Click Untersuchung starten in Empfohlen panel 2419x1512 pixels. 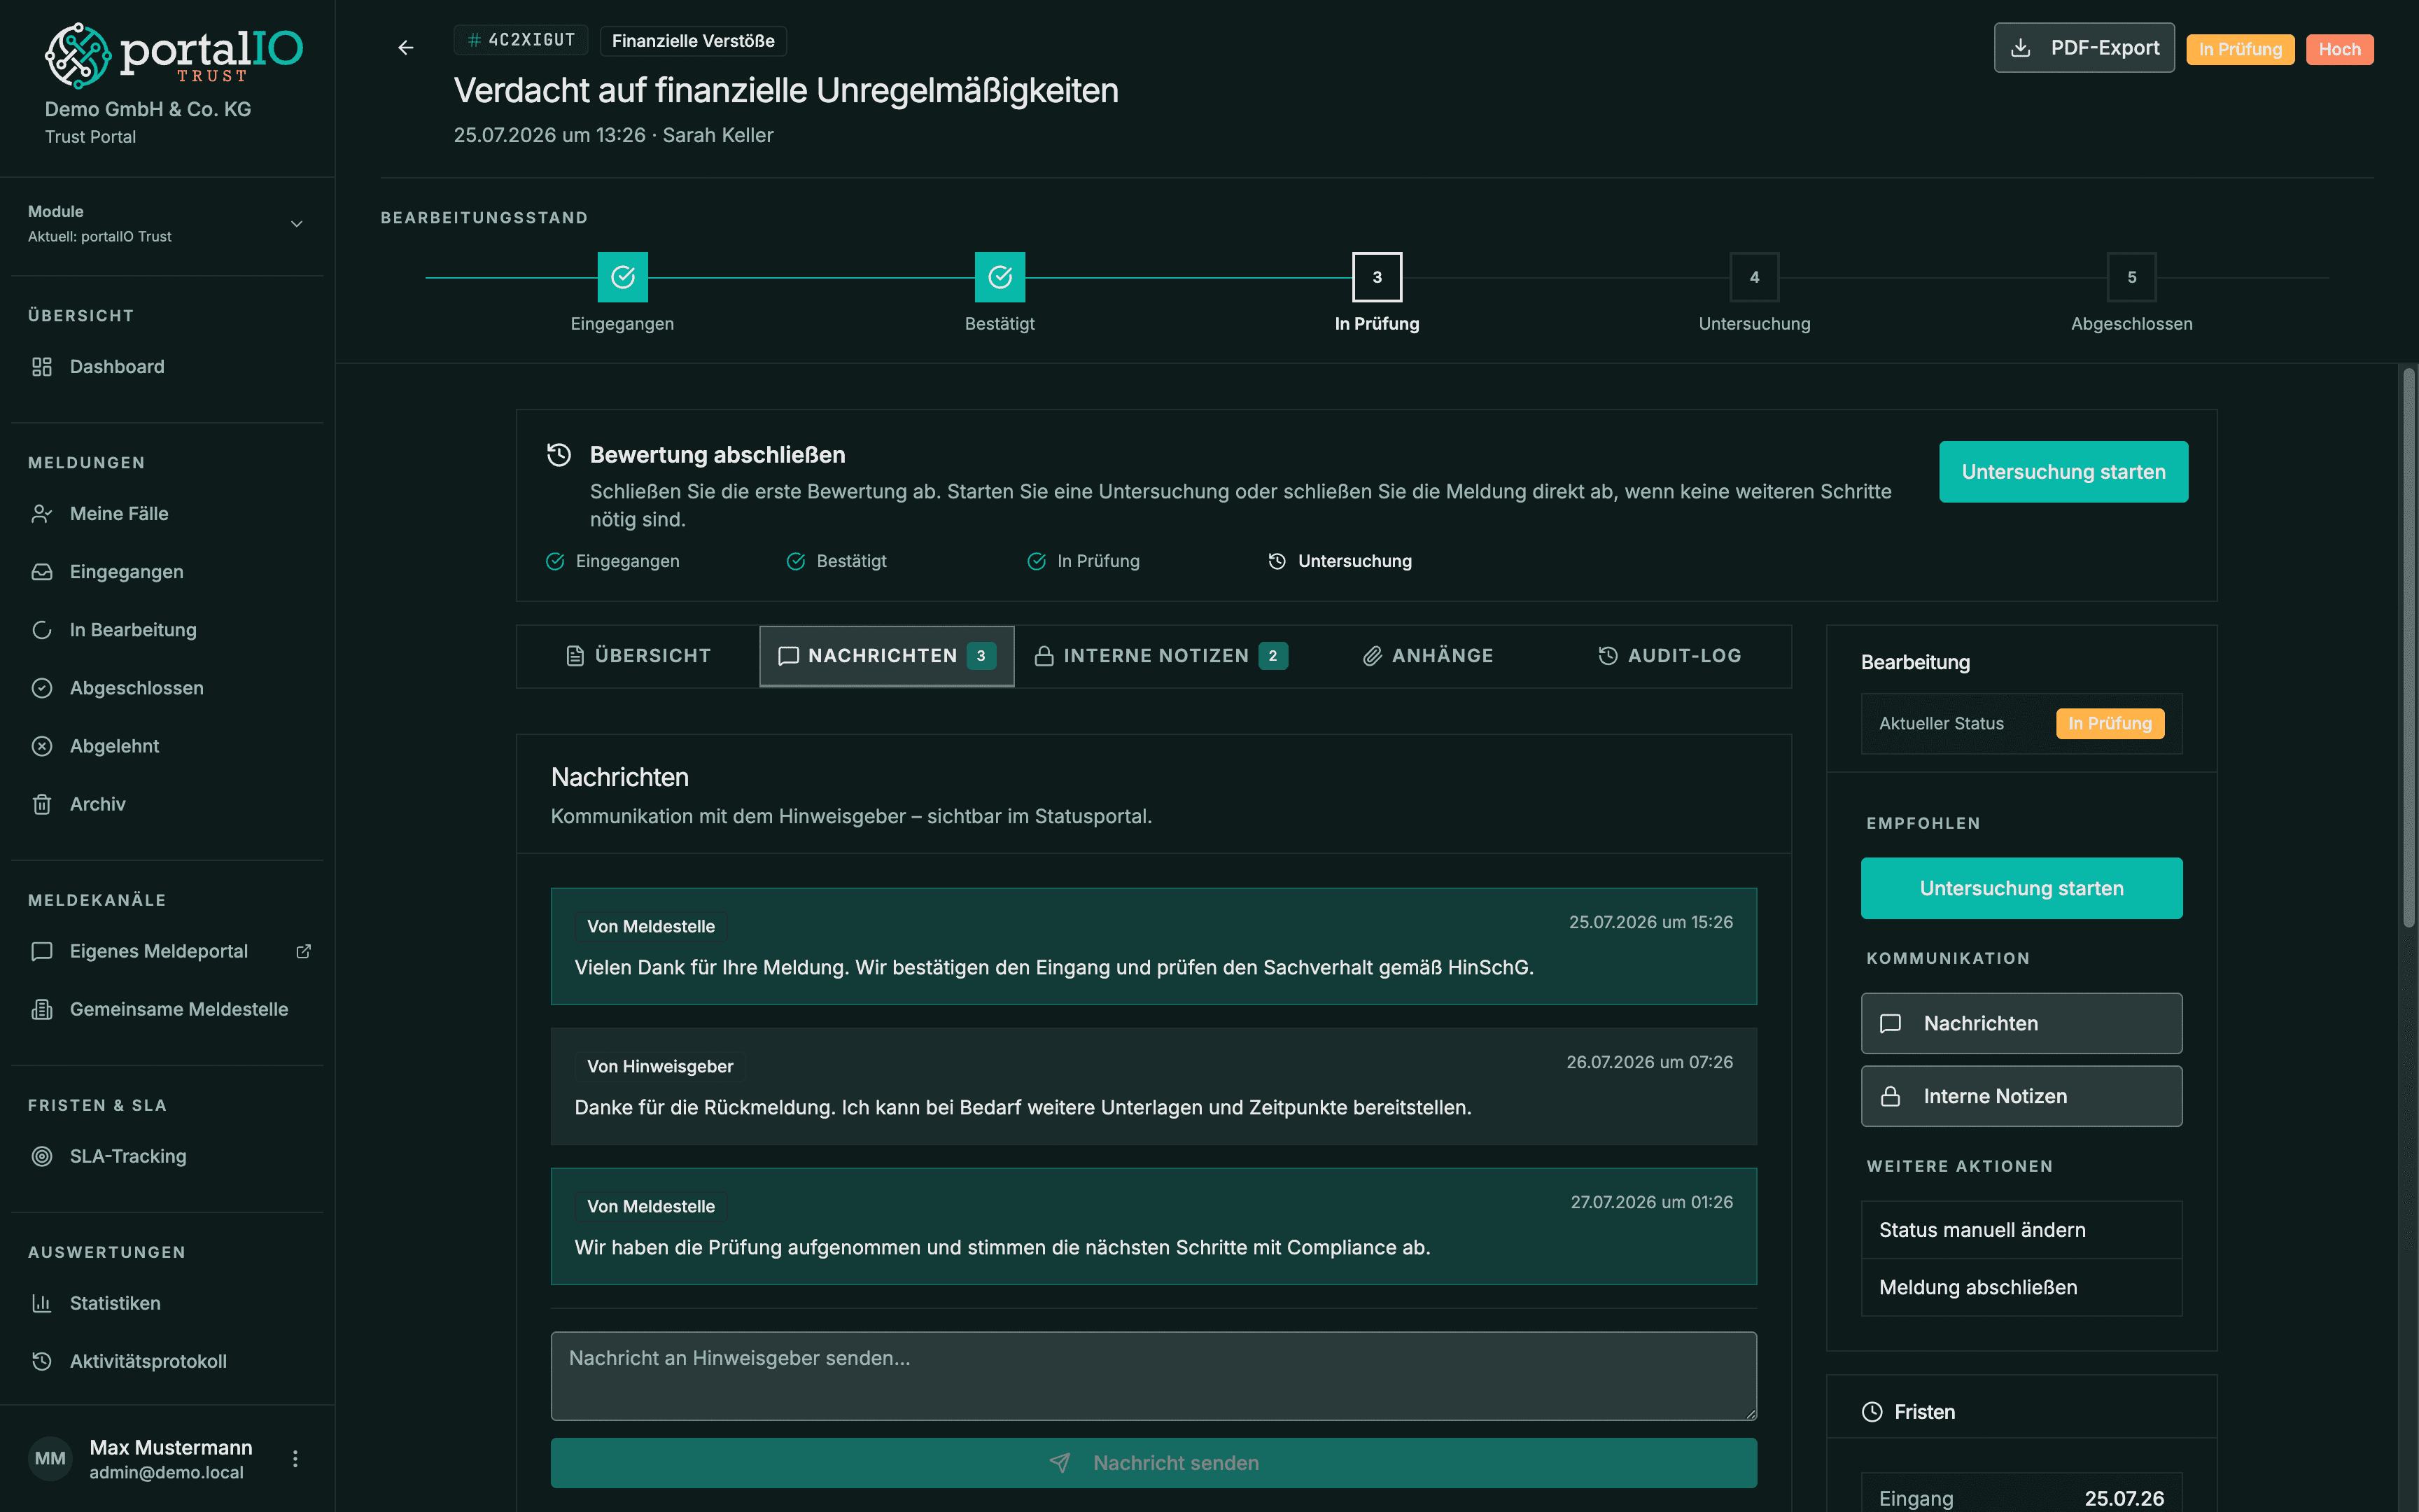pyautogui.click(x=2021, y=888)
